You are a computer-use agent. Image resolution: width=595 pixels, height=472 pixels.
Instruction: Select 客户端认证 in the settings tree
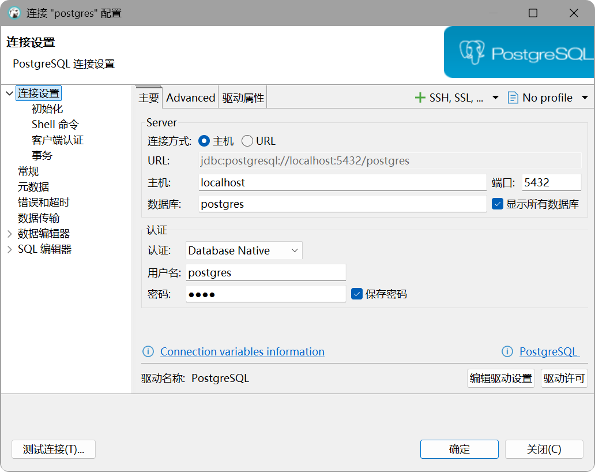click(58, 140)
